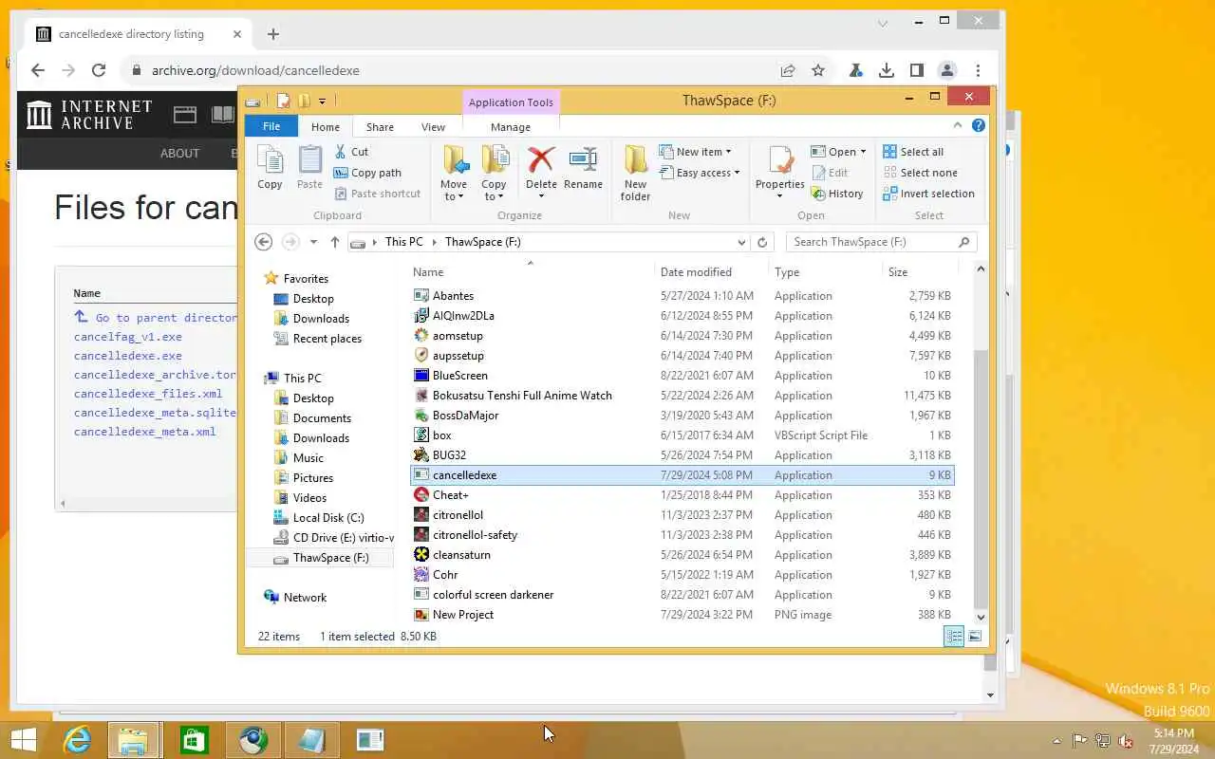The image size is (1215, 759).
Task: Click the volume icon in the system tray
Action: [x=1126, y=741]
